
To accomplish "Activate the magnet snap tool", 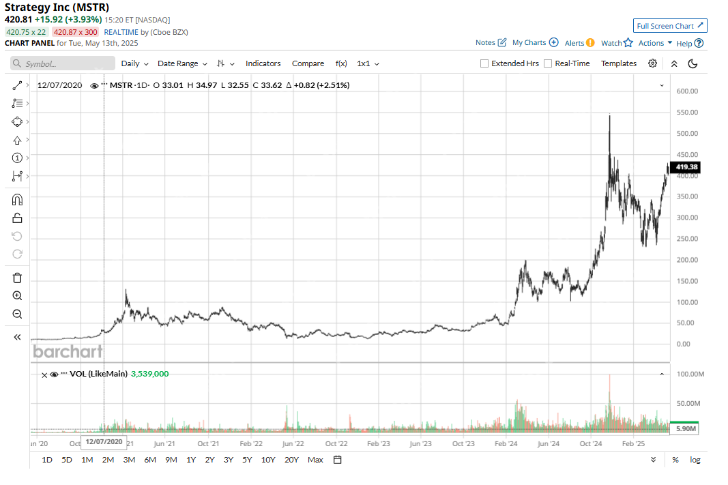I will click(17, 199).
